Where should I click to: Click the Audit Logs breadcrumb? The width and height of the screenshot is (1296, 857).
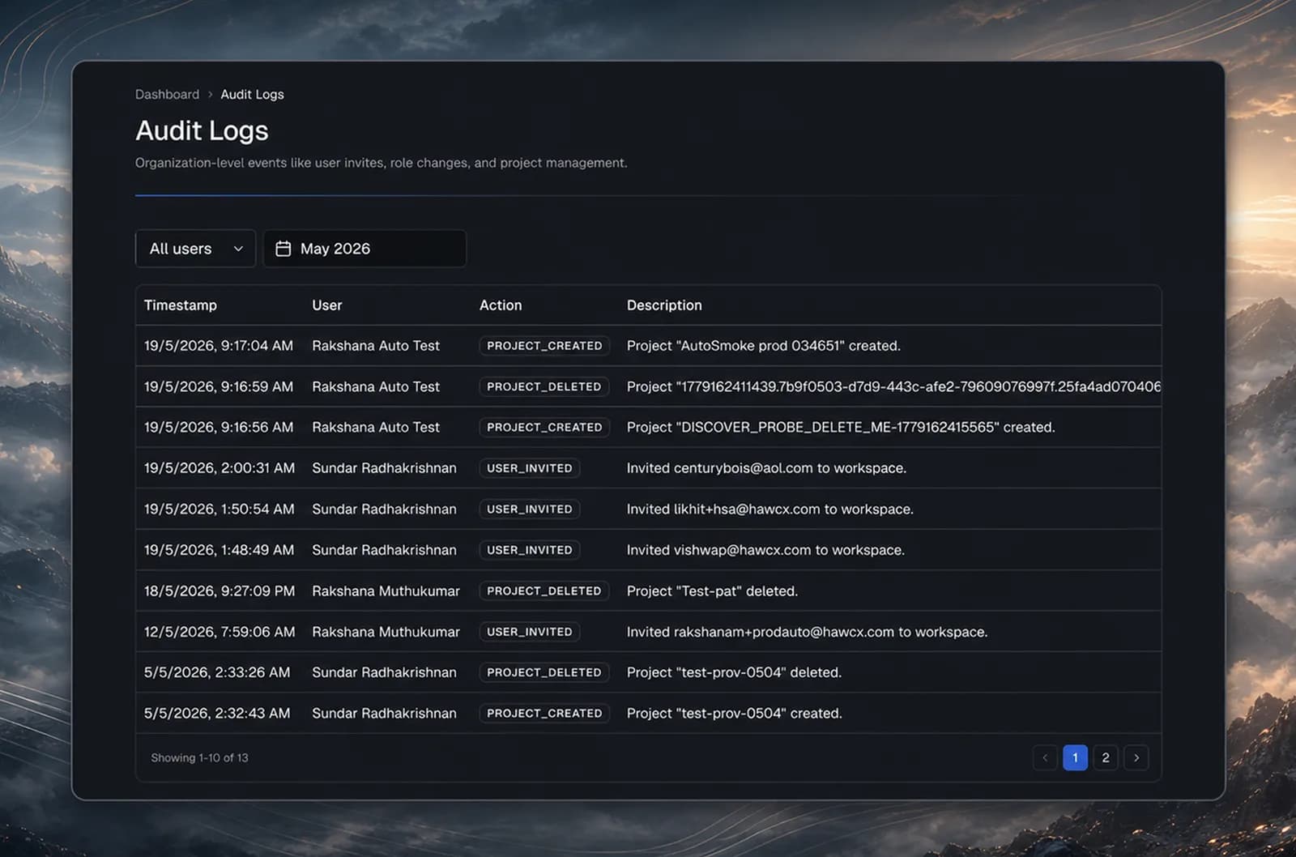click(x=252, y=94)
